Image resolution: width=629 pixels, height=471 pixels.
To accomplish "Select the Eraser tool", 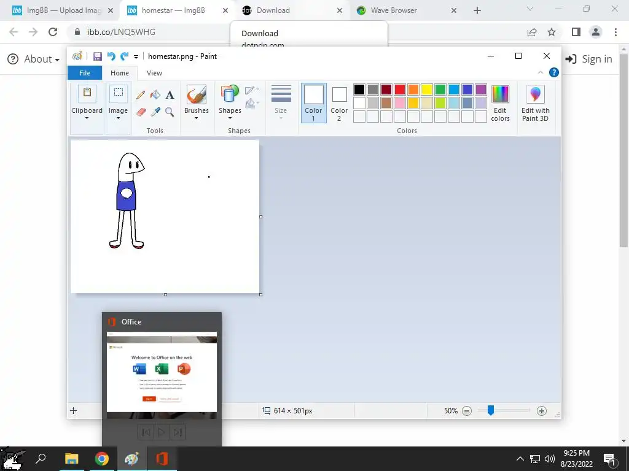I will tap(141, 112).
